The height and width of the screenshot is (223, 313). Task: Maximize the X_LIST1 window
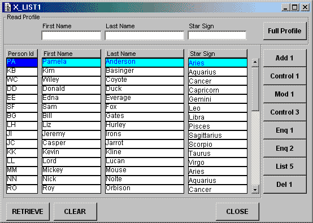295,7
